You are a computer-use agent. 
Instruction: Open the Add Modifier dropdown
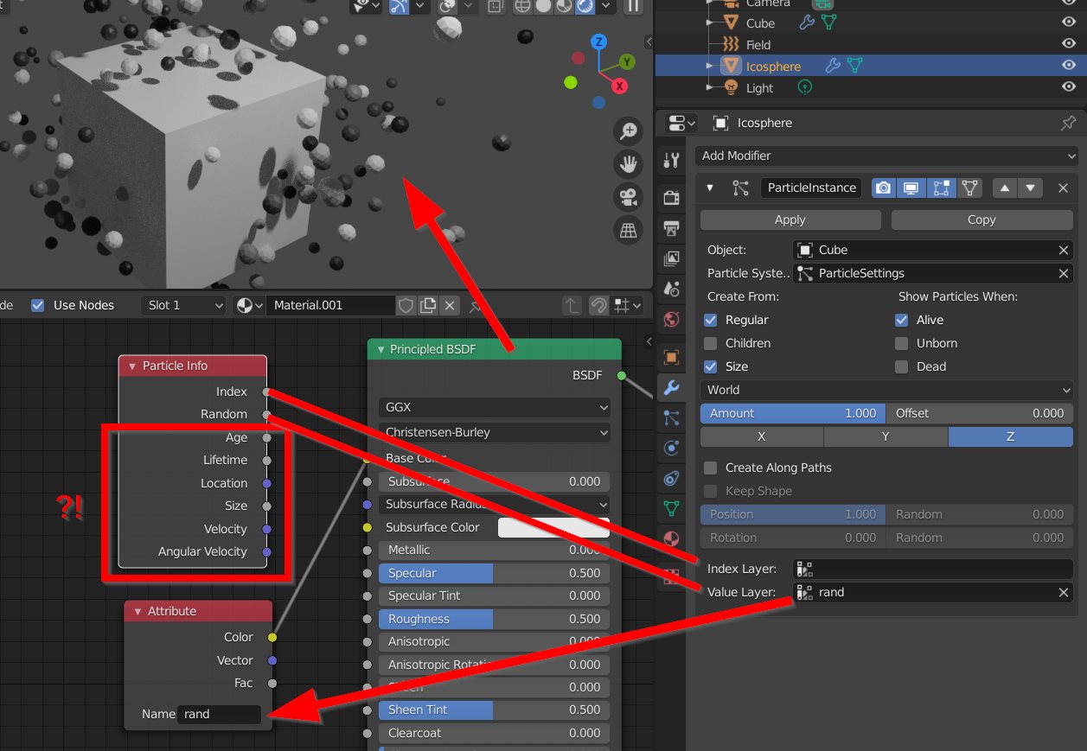pos(887,156)
